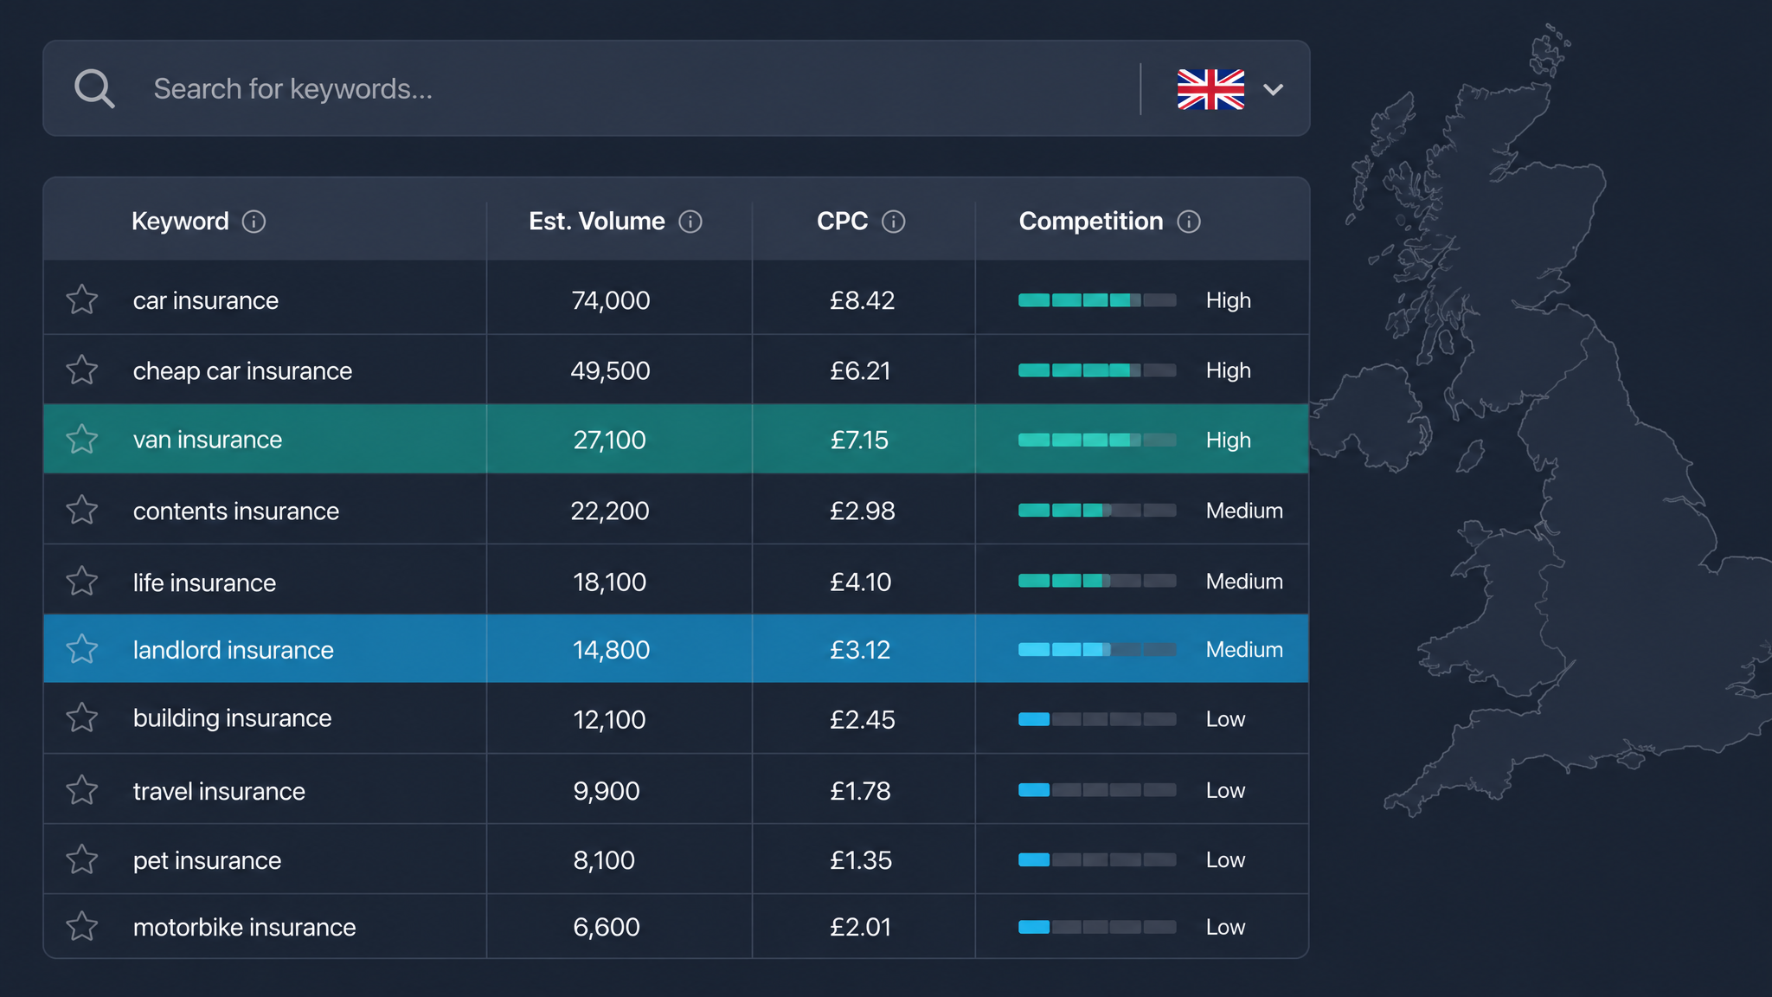Sort by the Competition column header

tap(1091, 222)
